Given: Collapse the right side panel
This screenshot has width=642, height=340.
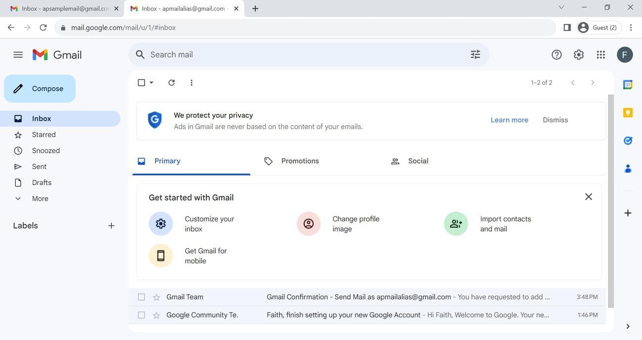Looking at the screenshot, I should click(627, 326).
